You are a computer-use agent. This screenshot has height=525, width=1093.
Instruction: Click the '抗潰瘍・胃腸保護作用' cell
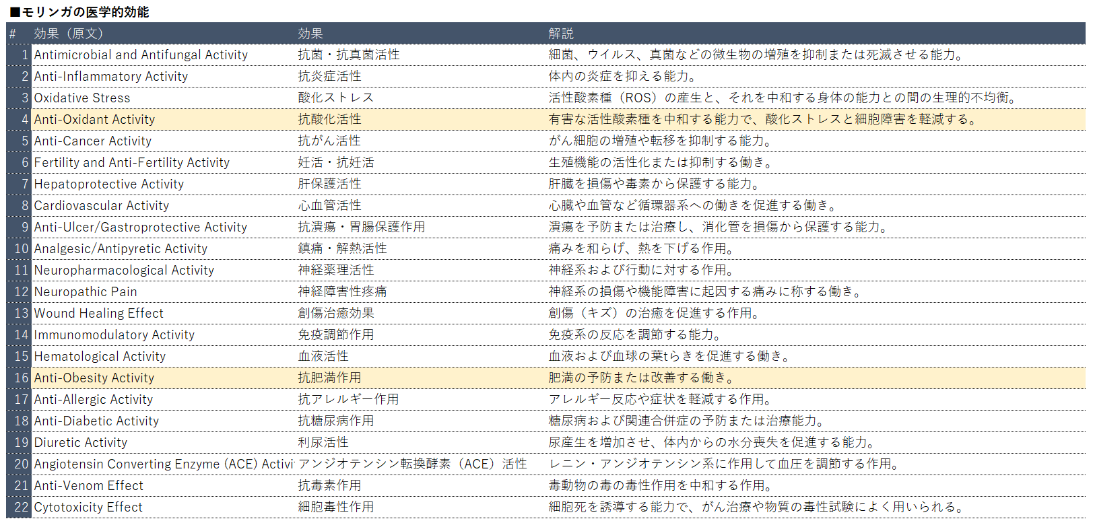pyautogui.click(x=421, y=228)
